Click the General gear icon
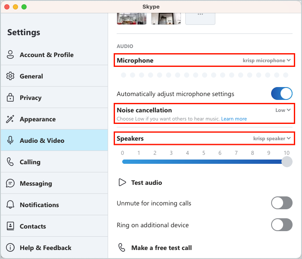Image resolution: width=302 pixels, height=259 pixels. (10, 76)
